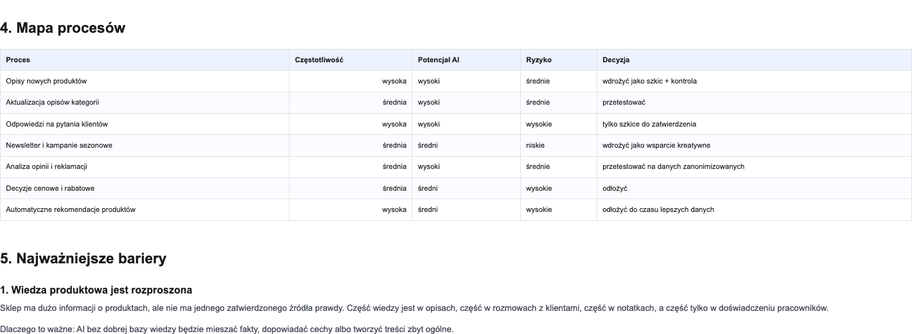Select 'Automatyczne rekomendacje produktów' cell
912x334 pixels.
coord(145,209)
